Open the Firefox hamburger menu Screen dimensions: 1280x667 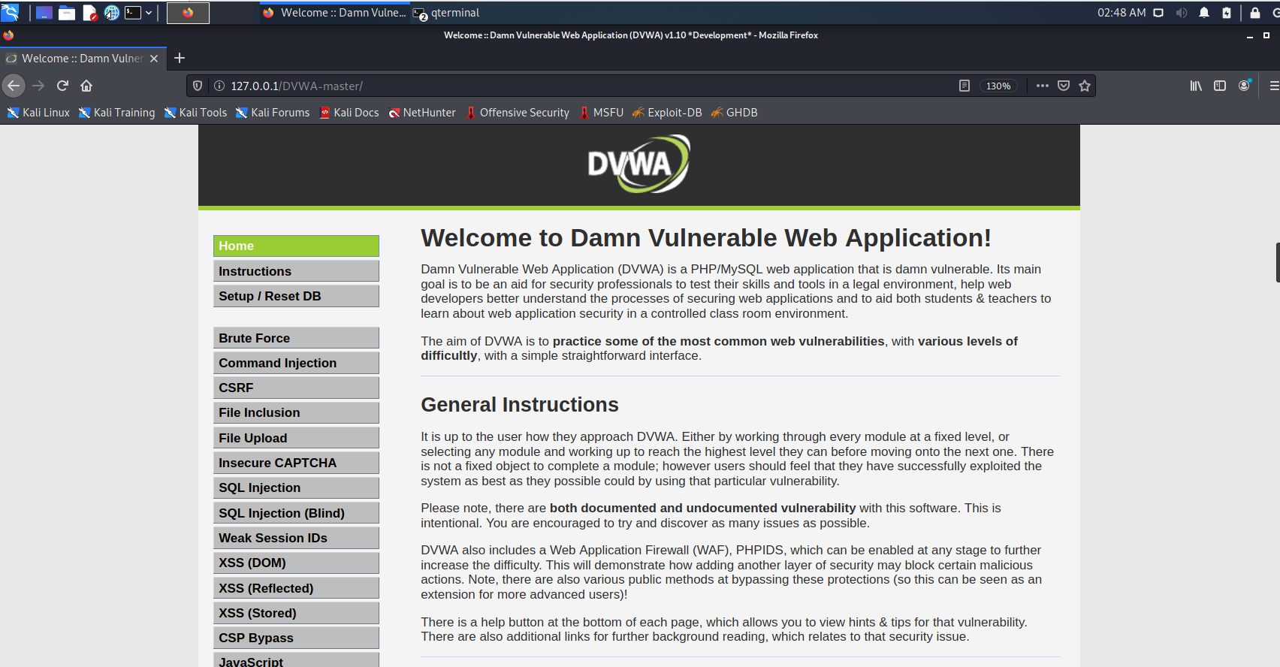(1274, 86)
